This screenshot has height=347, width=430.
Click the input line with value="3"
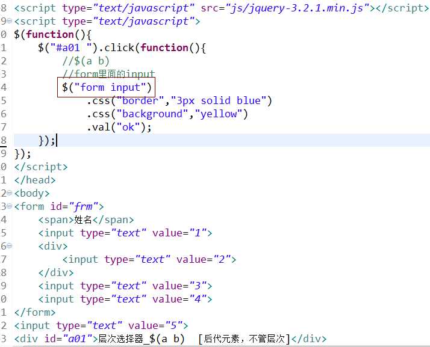(x=125, y=286)
